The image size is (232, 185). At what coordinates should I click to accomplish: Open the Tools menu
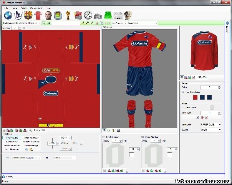14,8
